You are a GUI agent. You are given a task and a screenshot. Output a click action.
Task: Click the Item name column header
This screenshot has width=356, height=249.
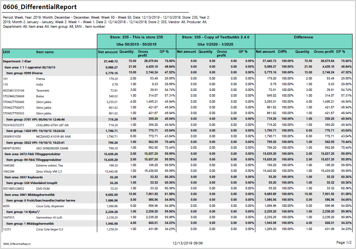45,52
